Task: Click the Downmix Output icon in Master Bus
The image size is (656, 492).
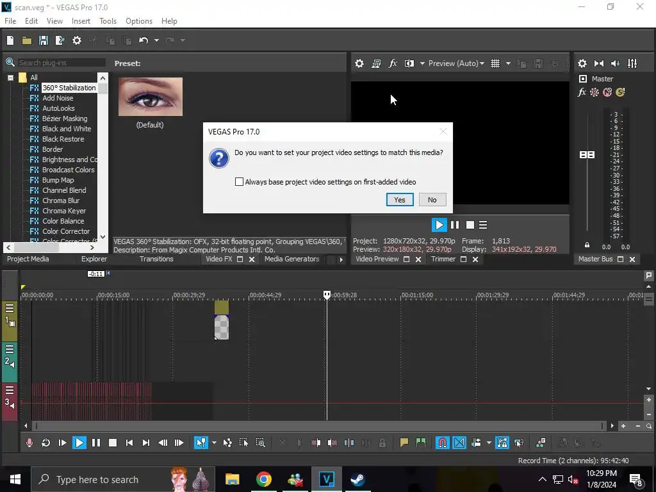Action: 599,63
